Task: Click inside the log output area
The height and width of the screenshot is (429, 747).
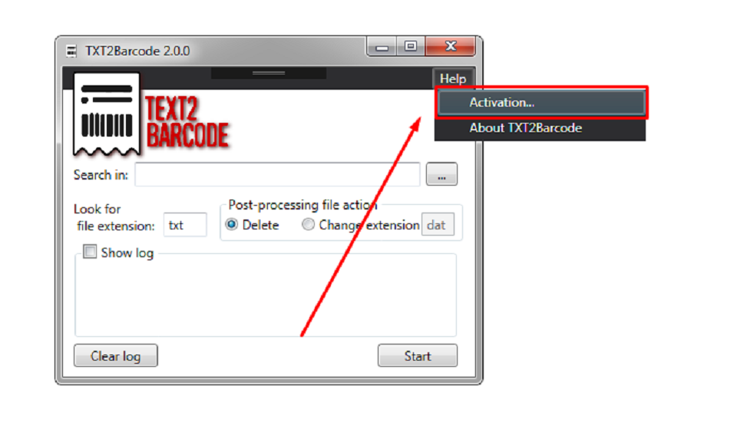Action: pyautogui.click(x=266, y=297)
